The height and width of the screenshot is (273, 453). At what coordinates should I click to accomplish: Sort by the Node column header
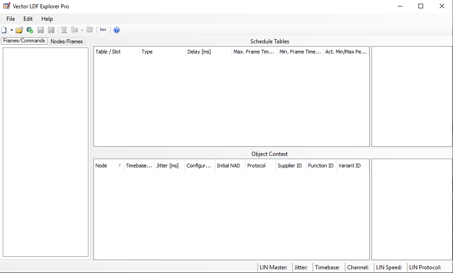(109, 166)
